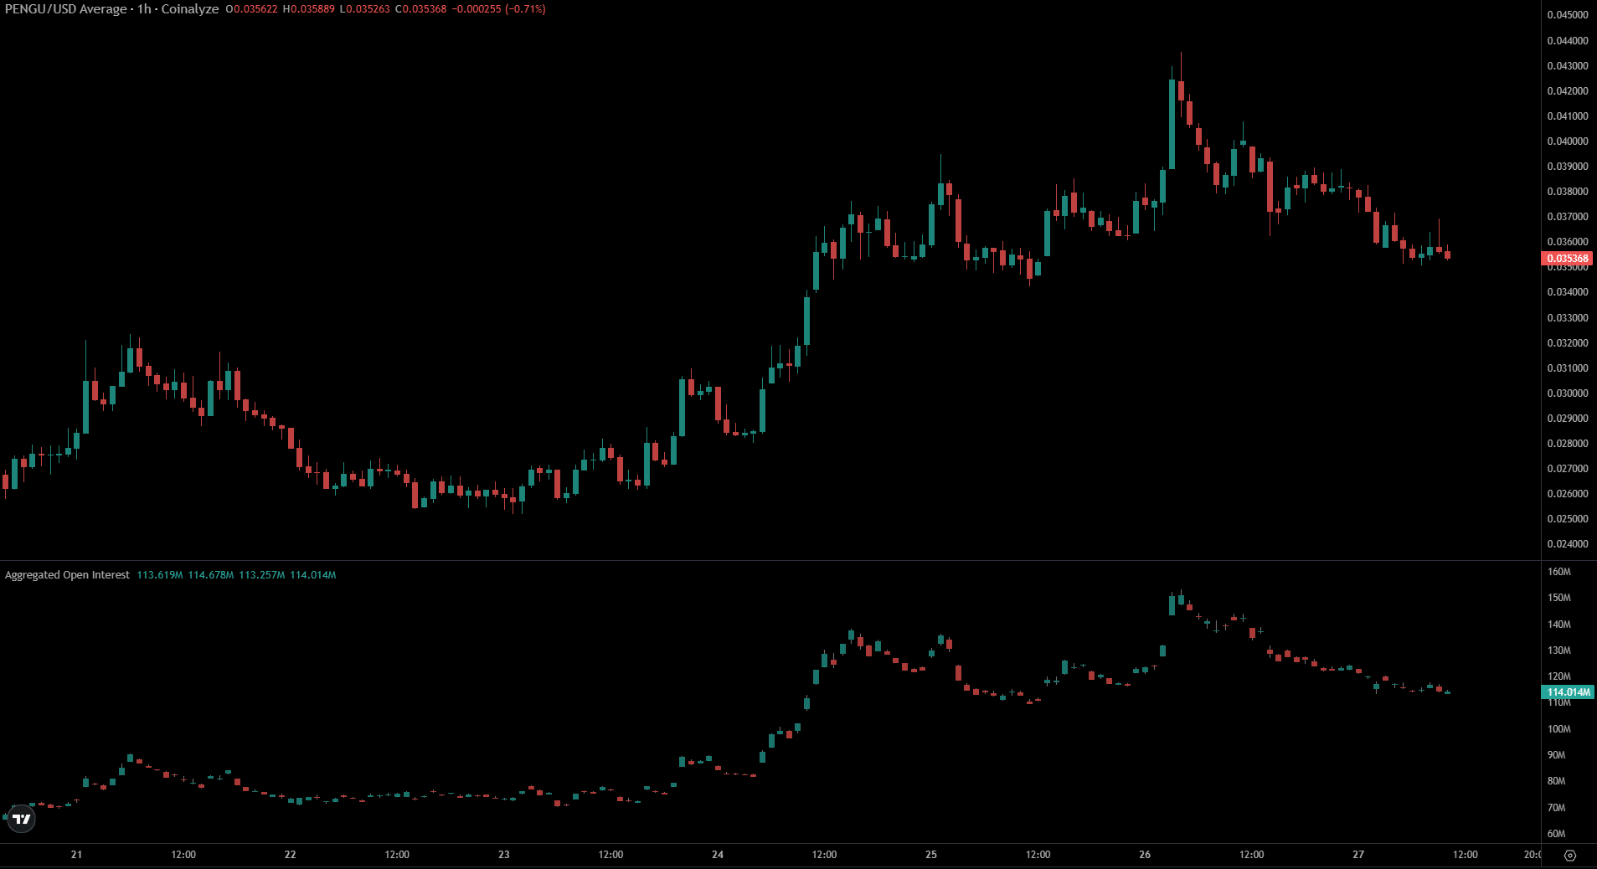Screen dimensions: 1597x869
Task: Click the 0.043000 price axis label
Action: click(x=1567, y=66)
